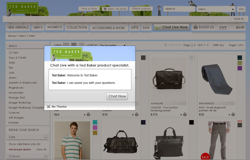Image resolution: width=250 pixels, height=160 pixels.
Task: Jump to the last page arrow icon
Action: point(207,45)
